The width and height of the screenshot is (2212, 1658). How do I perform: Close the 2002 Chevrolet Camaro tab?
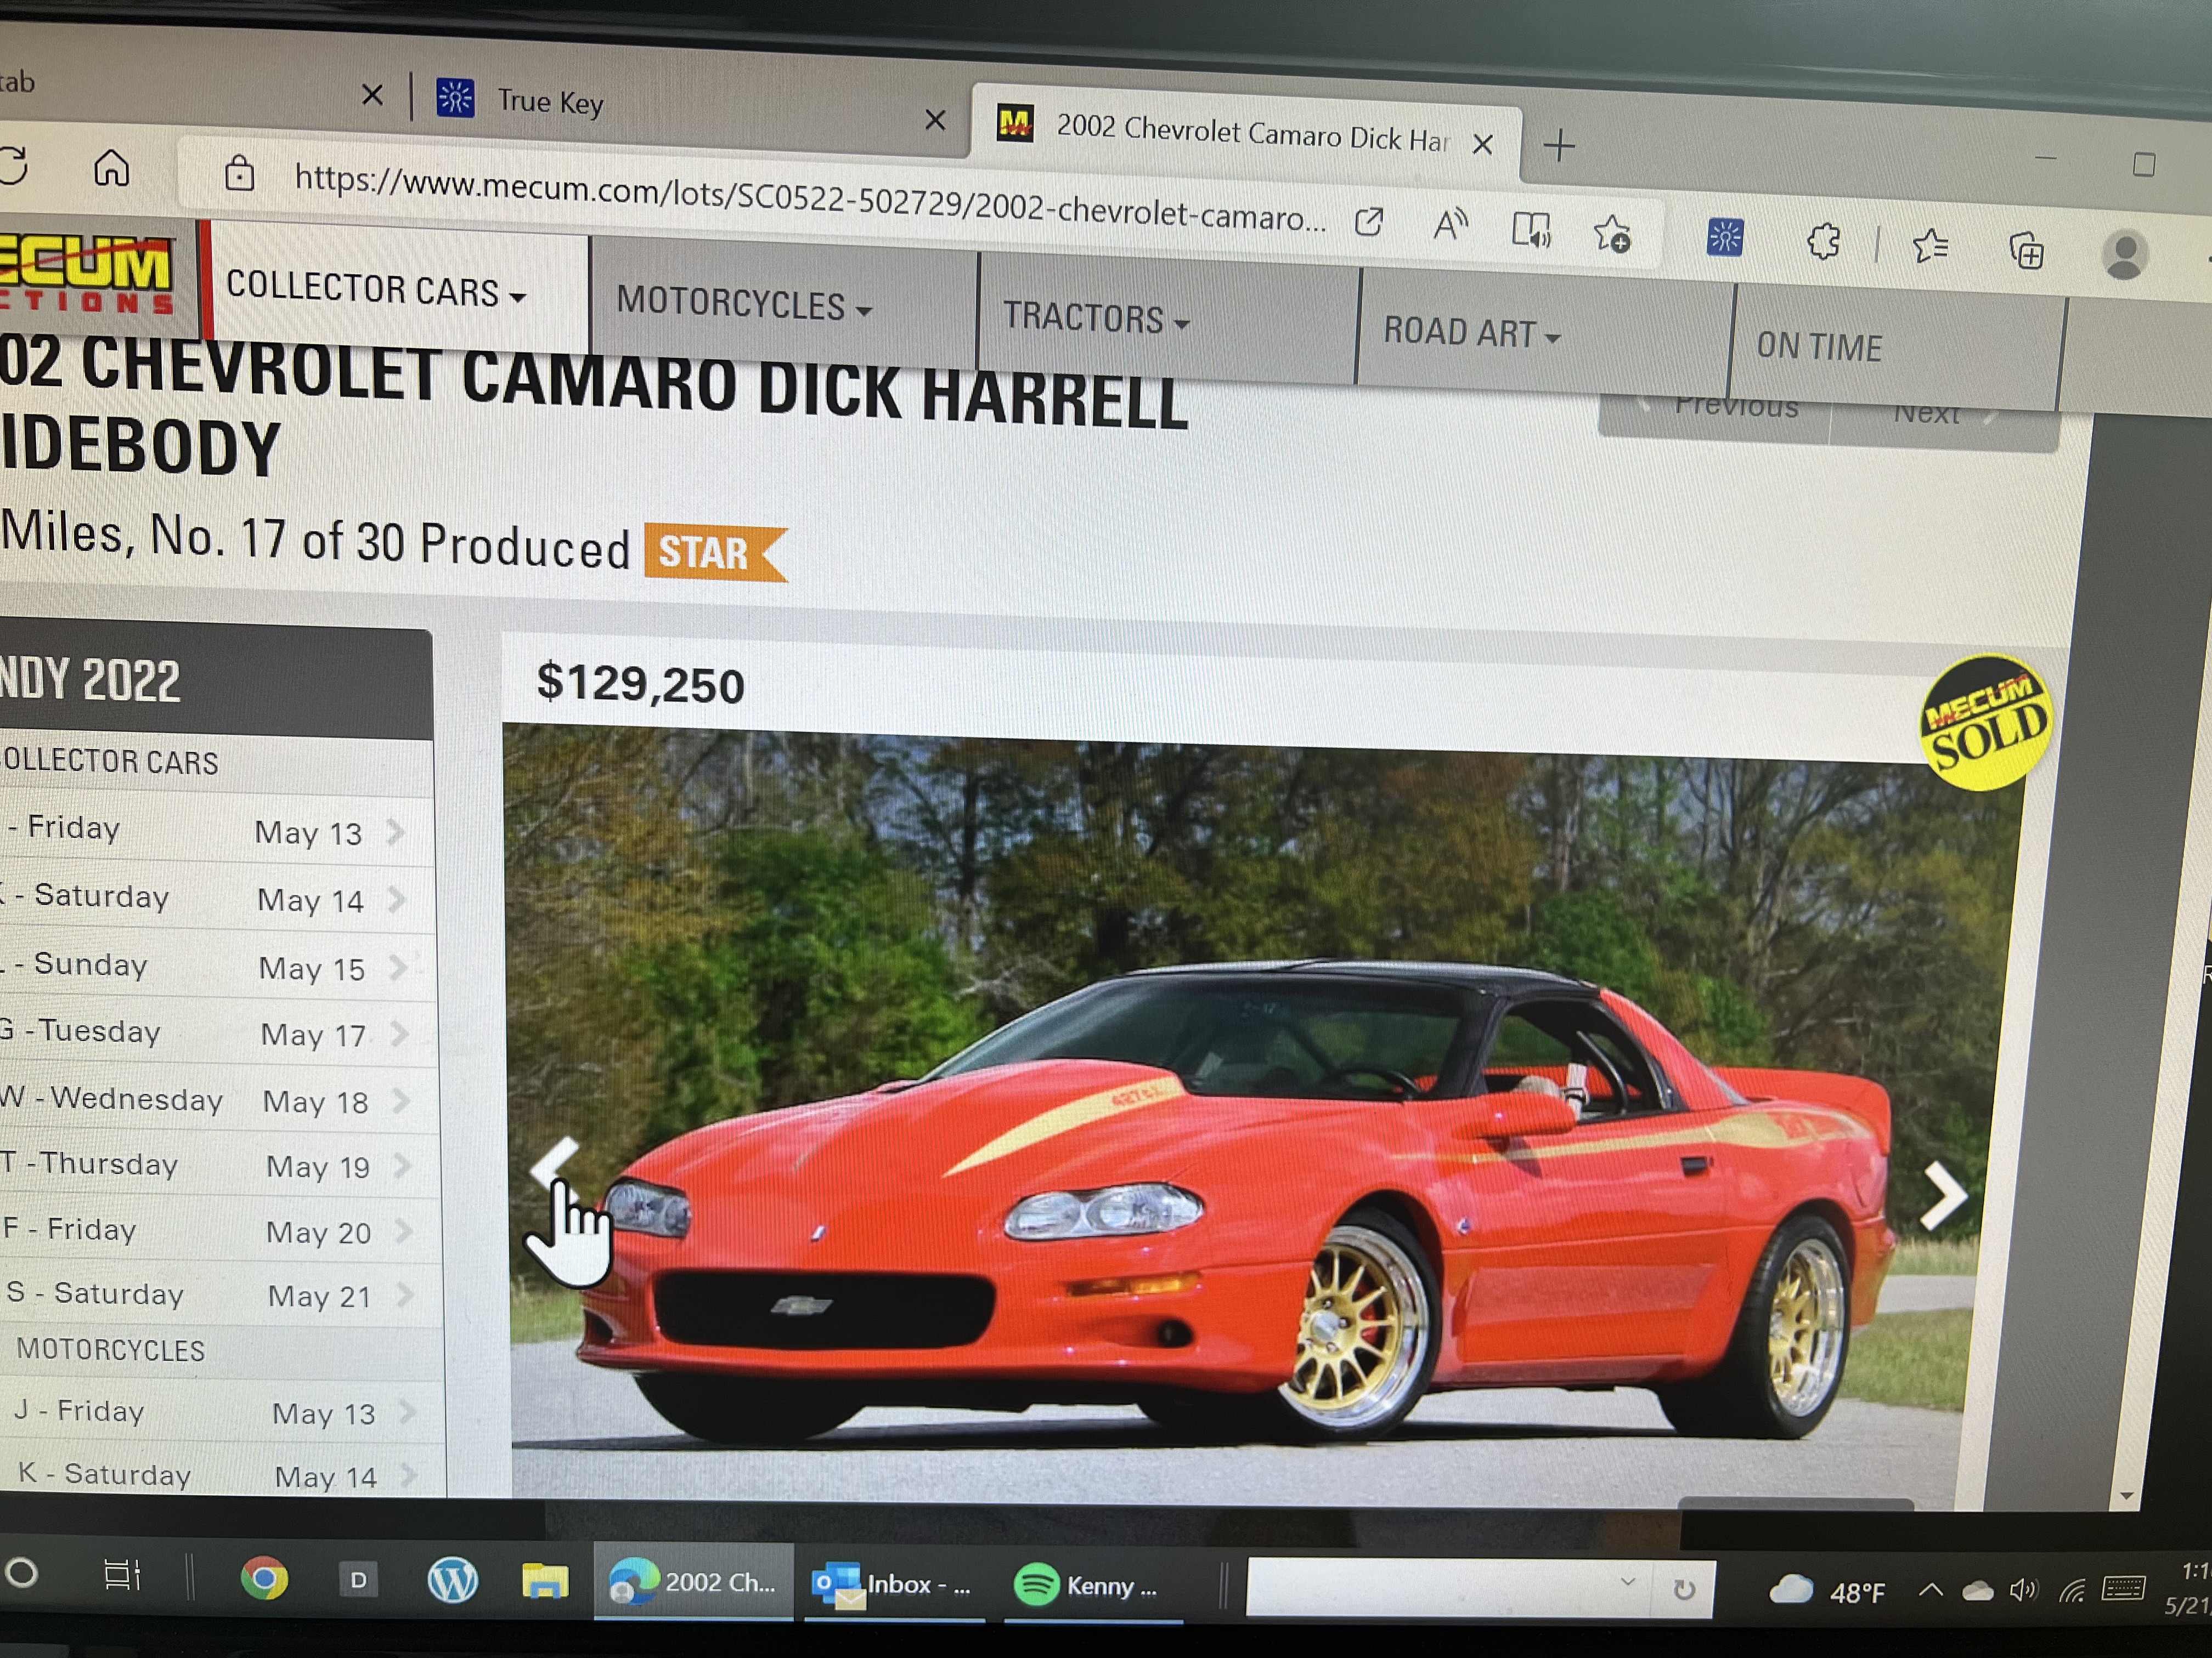(x=1483, y=144)
